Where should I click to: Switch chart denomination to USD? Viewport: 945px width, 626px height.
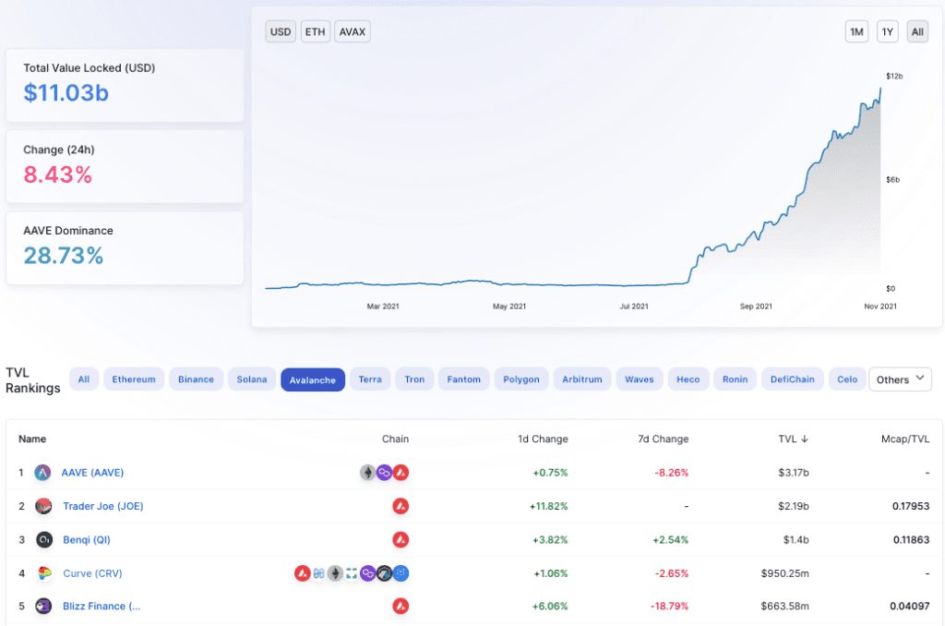(281, 32)
